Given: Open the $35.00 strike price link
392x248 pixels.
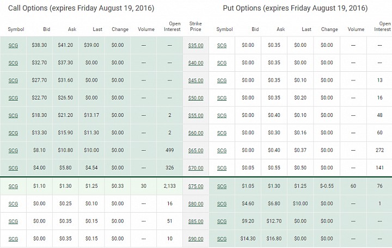Looking at the screenshot, I should point(196,46).
